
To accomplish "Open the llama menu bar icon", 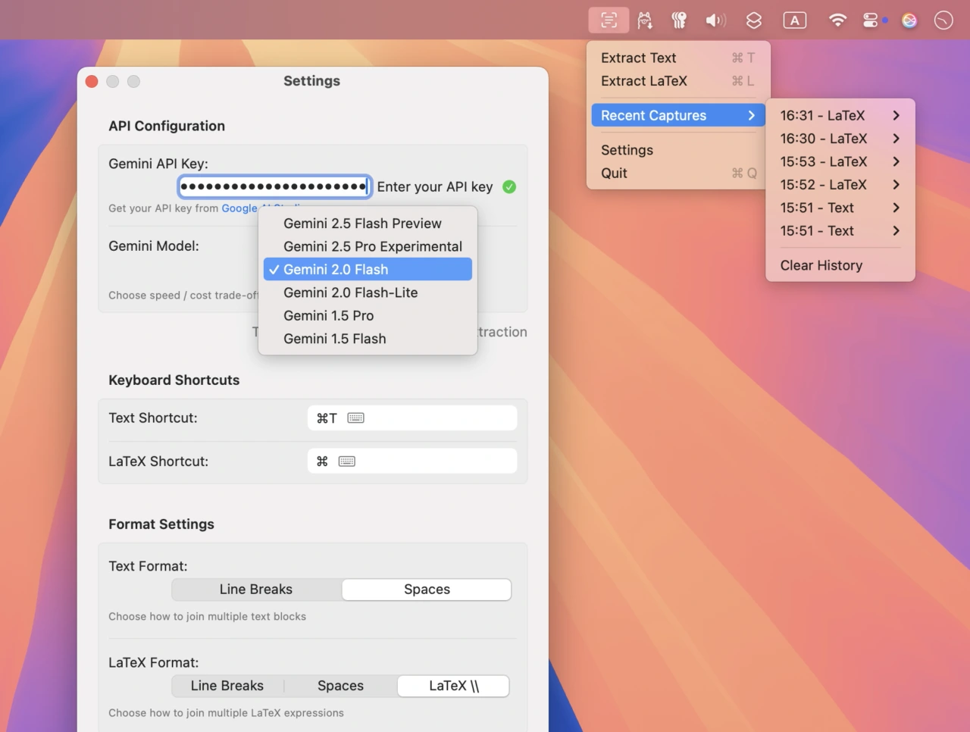I will click(645, 20).
